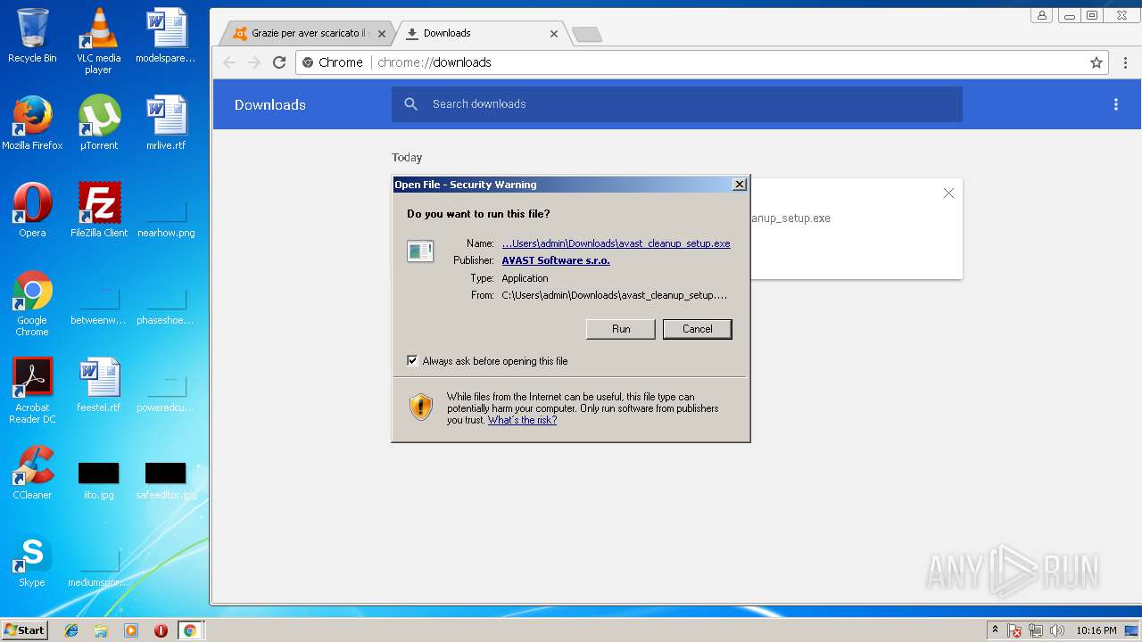
Task: Select the betweenw... desktop file
Action: point(98,307)
